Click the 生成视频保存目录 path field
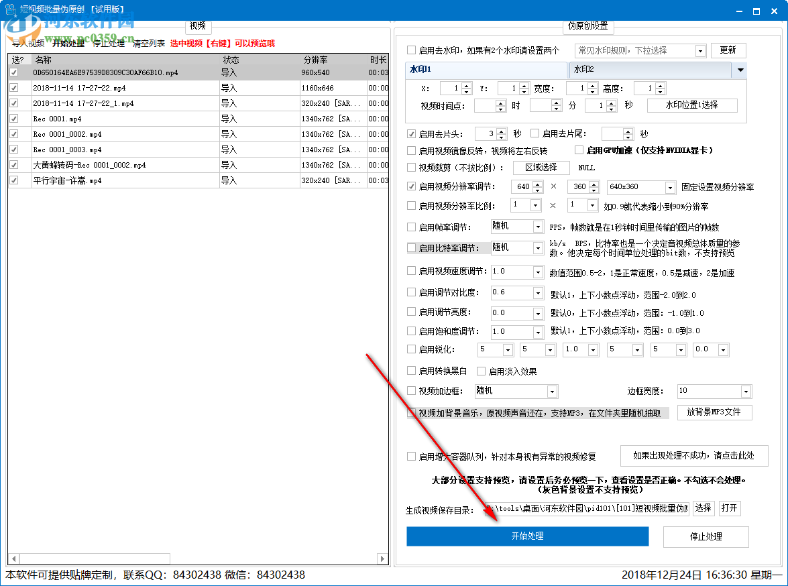The image size is (788, 586). coord(587,509)
